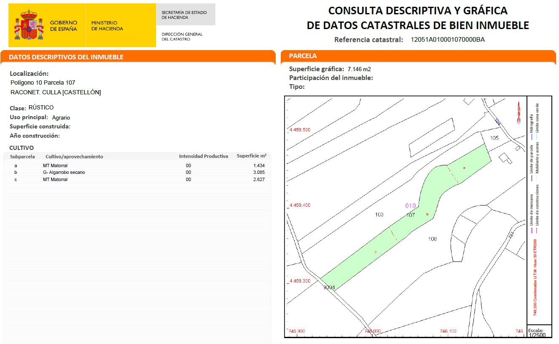Select parcel 105 on the map

(494, 138)
